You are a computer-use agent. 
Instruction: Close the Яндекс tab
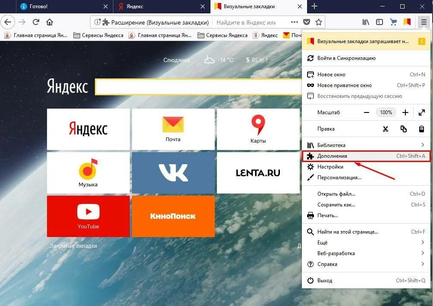[x=203, y=6]
